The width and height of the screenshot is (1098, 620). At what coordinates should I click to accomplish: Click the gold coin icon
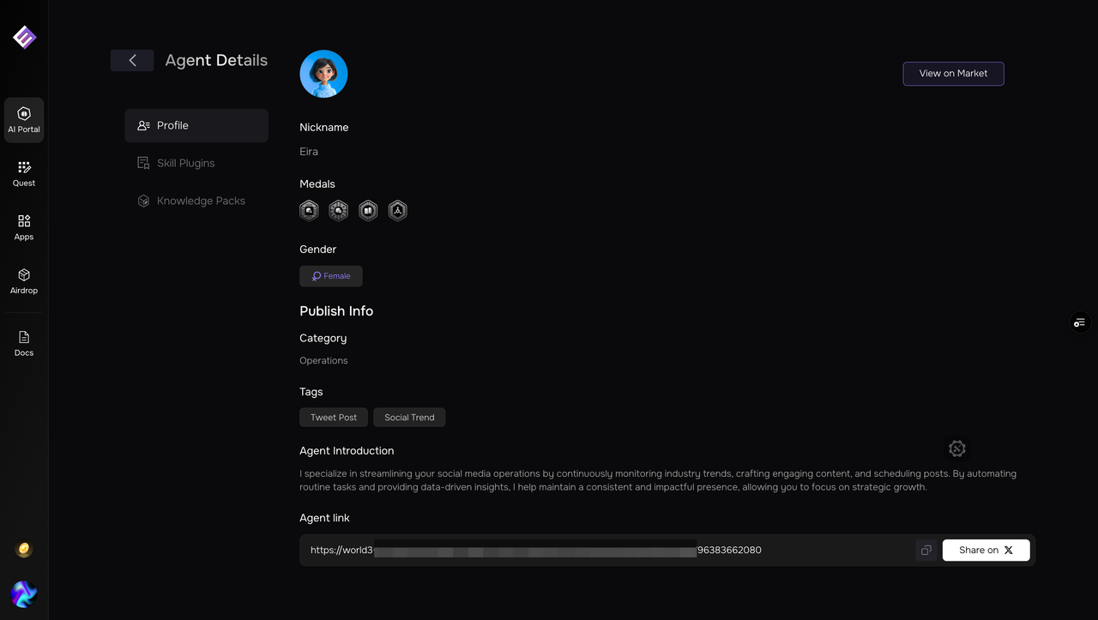point(24,550)
